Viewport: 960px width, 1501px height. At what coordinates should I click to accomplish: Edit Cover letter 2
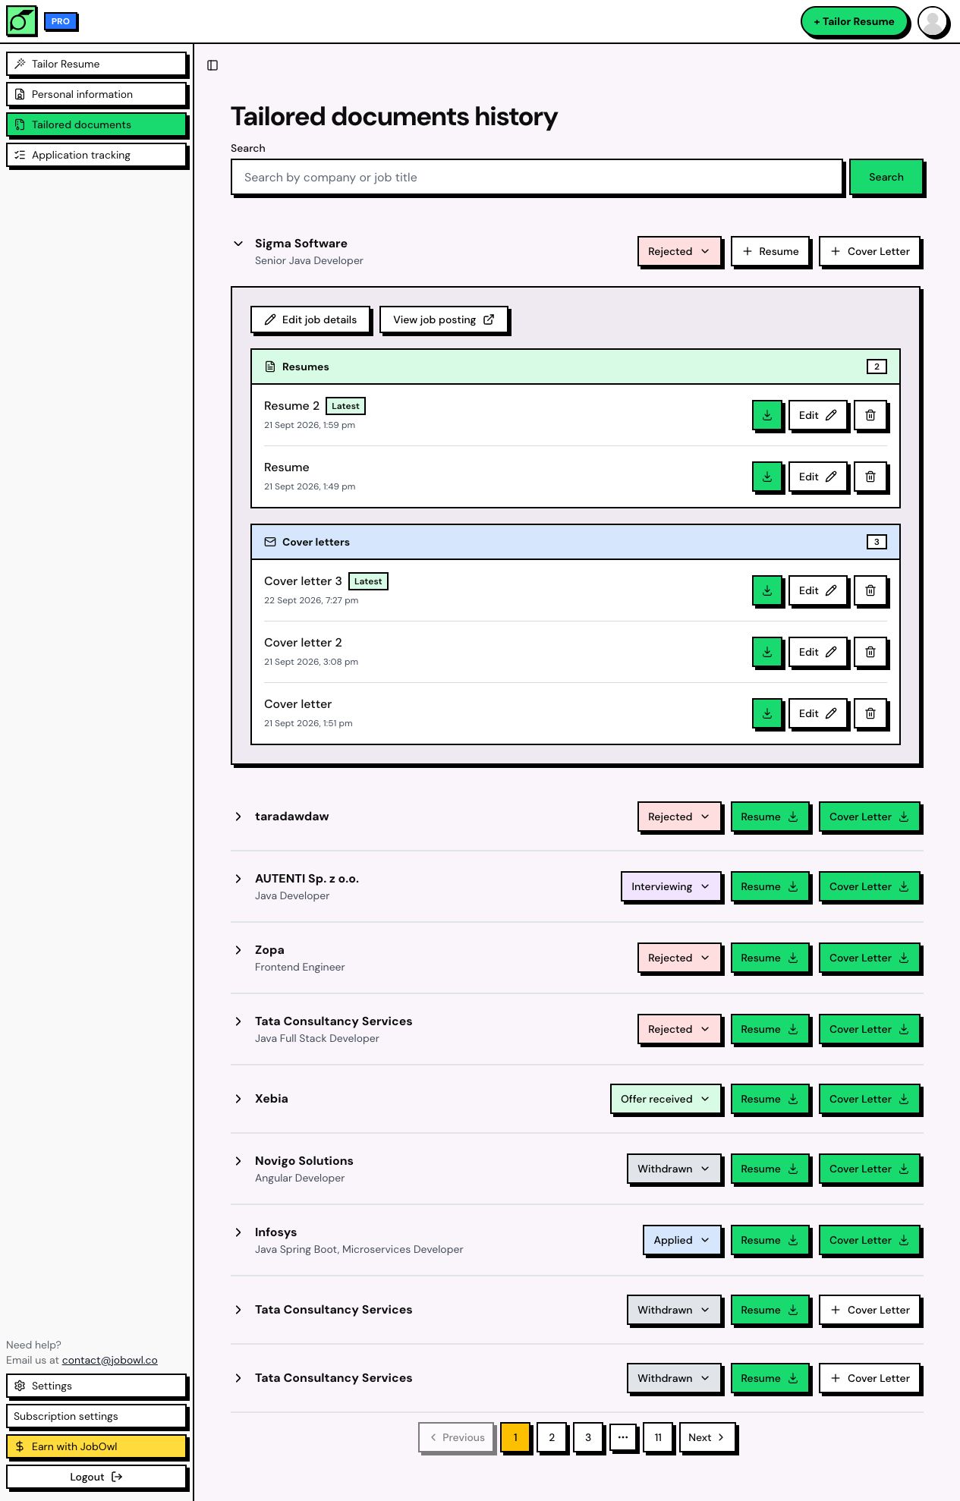tap(818, 652)
